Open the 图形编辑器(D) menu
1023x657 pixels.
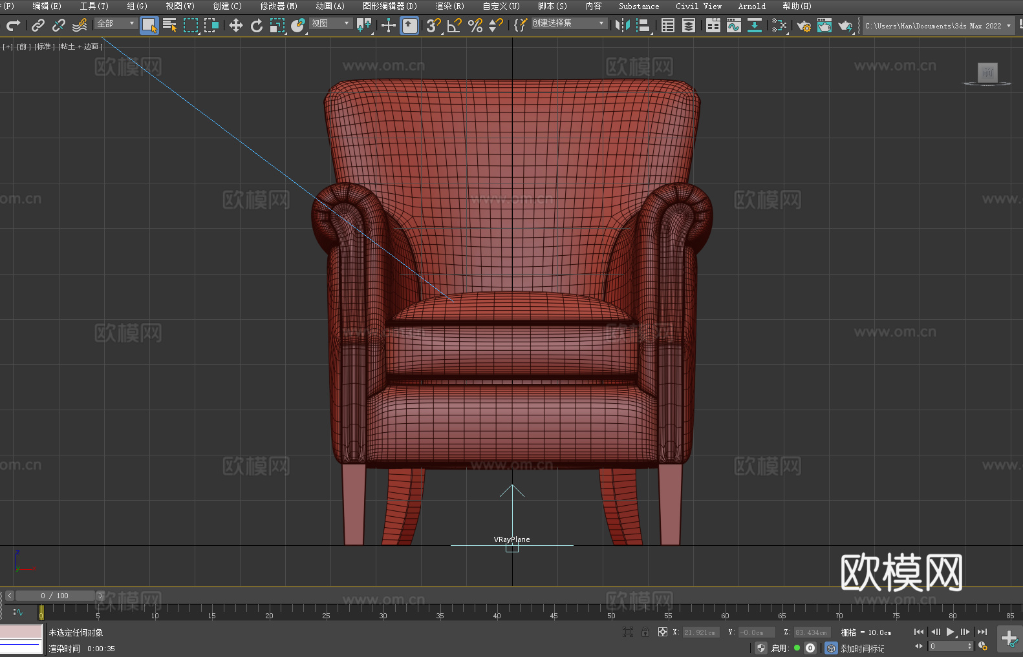click(390, 6)
